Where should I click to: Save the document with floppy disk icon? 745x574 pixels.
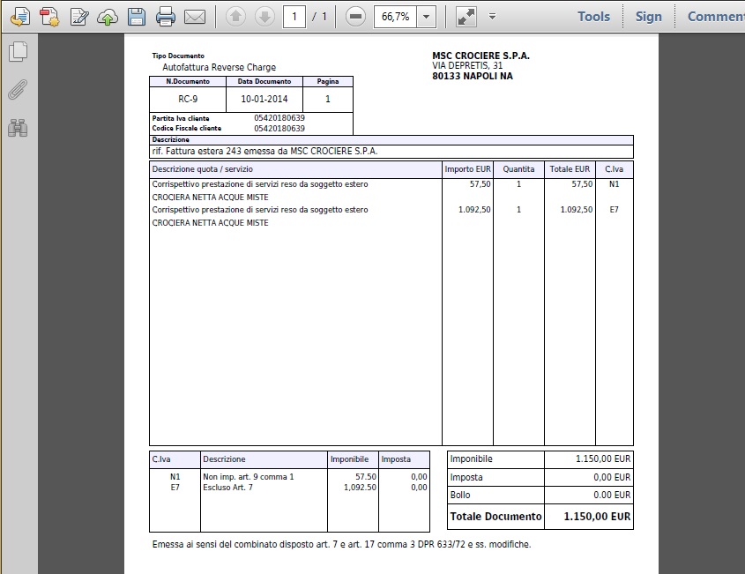(x=137, y=17)
